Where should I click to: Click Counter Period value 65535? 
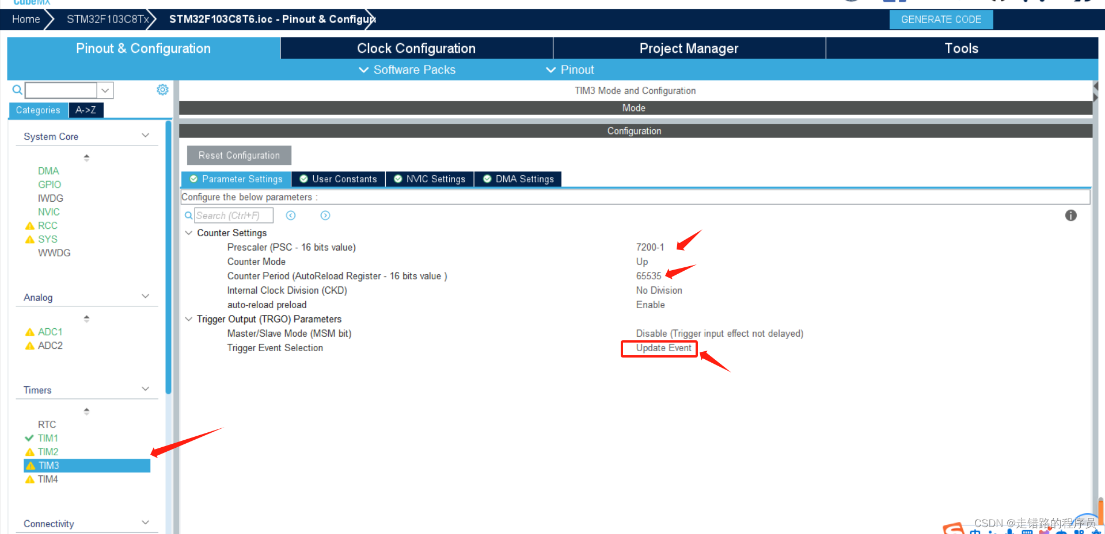[649, 276]
